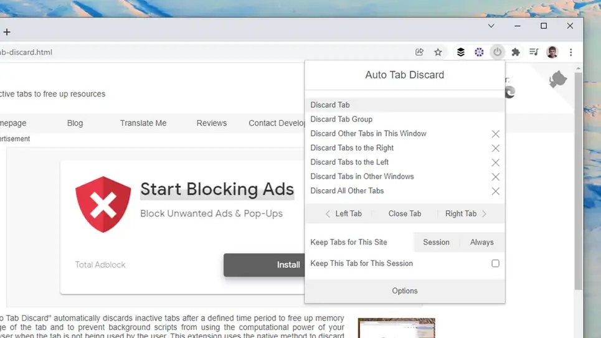
Task: Click Install in the Total Adblock ad
Action: point(264,265)
